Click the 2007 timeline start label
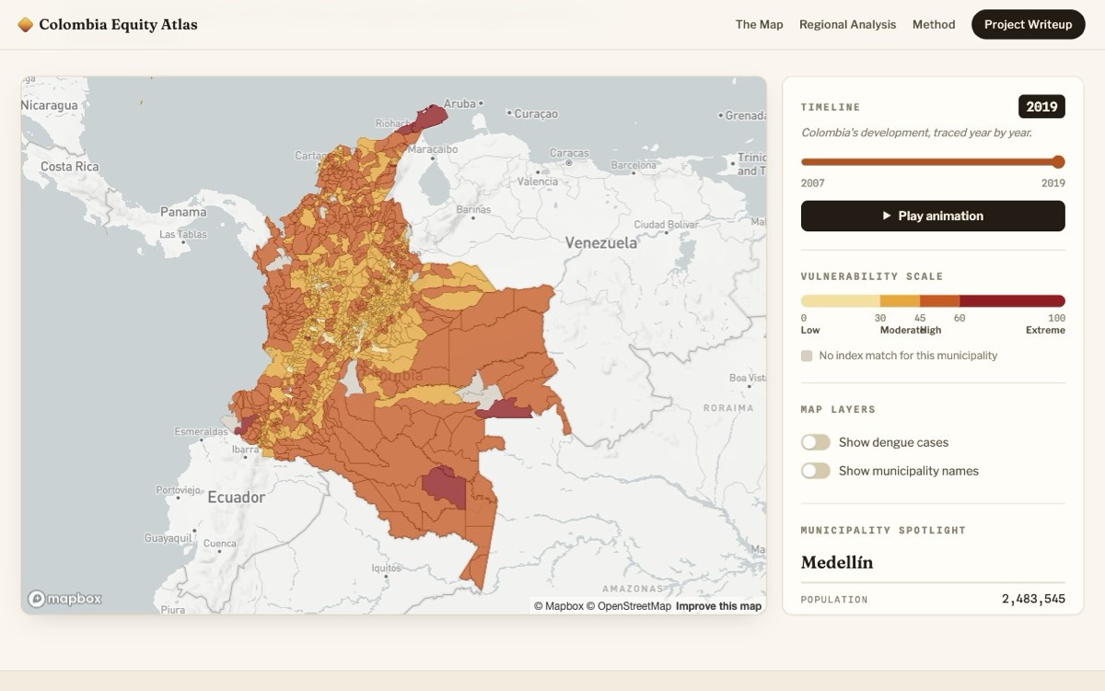Image resolution: width=1105 pixels, height=691 pixels. 813,183
